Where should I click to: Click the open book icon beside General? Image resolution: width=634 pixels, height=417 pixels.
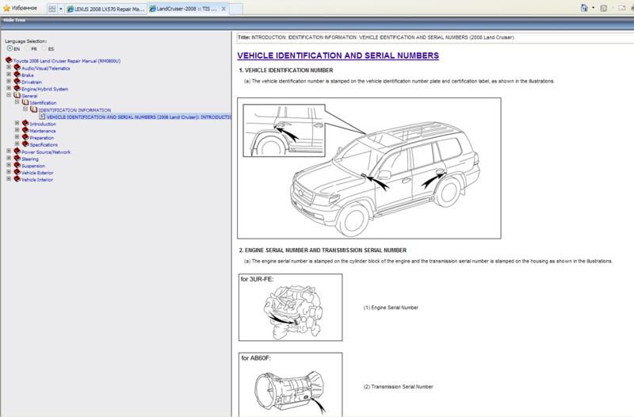[17, 95]
